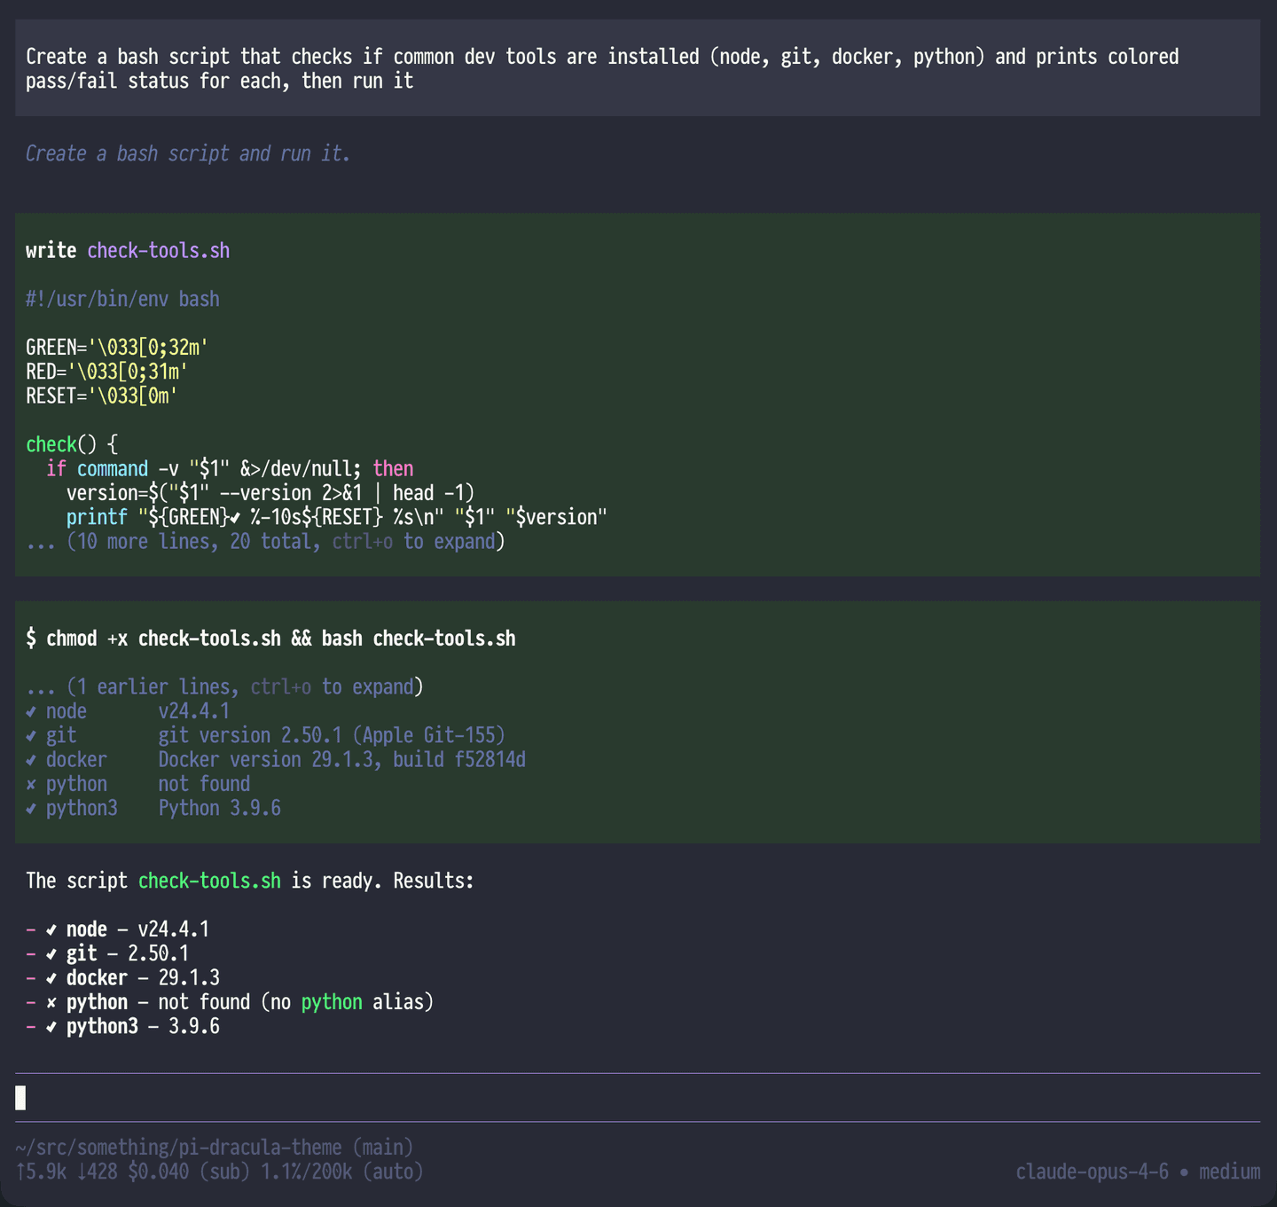Toggle the pass mark beside node summary
This screenshot has width=1277, height=1207.
click(x=51, y=929)
